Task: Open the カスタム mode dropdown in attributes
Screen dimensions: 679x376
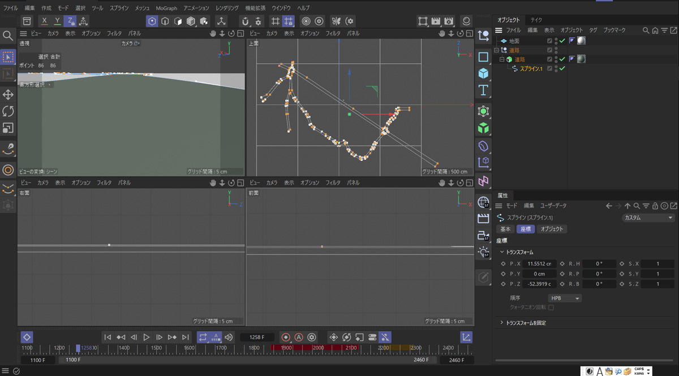Action: 648,217
